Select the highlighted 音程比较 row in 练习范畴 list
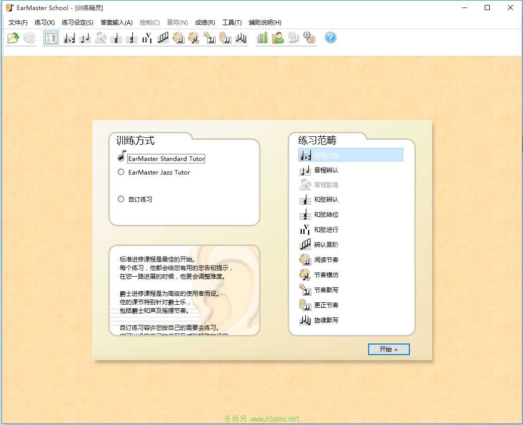This screenshot has height=425, width=523. pos(351,155)
